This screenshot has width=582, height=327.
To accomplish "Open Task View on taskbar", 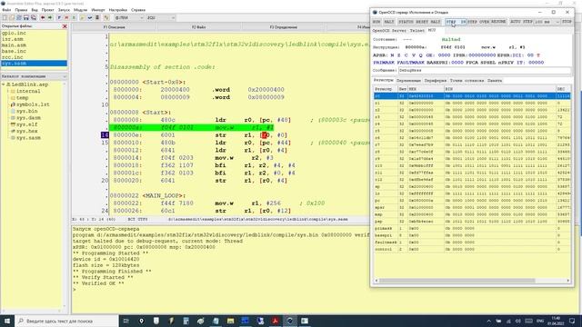I will click(126, 321).
